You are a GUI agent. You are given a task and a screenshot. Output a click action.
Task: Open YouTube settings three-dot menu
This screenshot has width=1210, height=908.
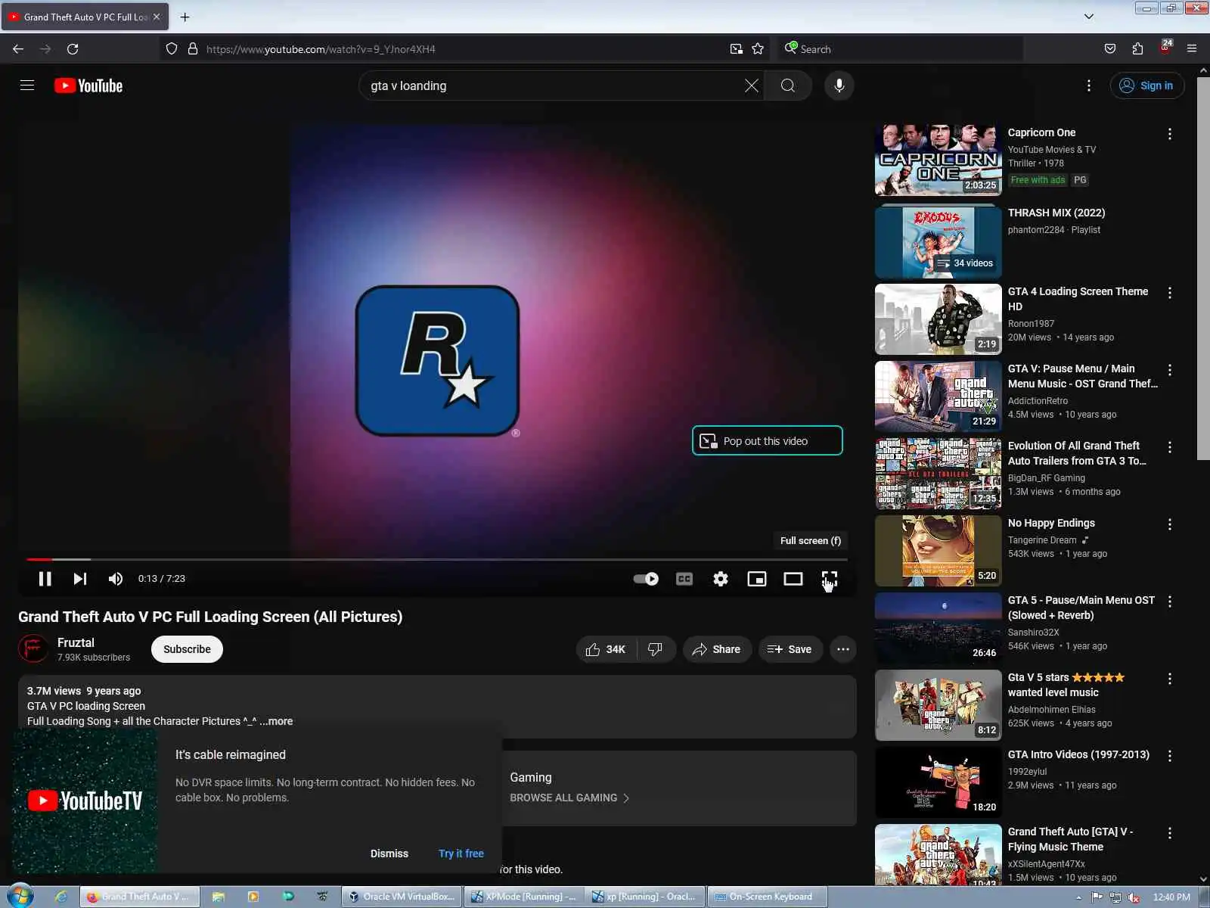click(1088, 86)
